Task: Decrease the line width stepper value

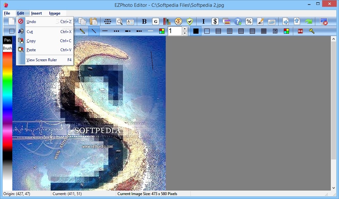Action: (x=185, y=33)
